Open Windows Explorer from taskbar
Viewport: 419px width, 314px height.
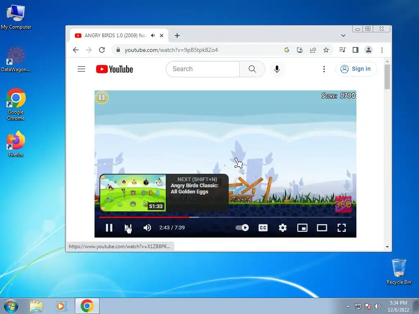[x=36, y=306]
